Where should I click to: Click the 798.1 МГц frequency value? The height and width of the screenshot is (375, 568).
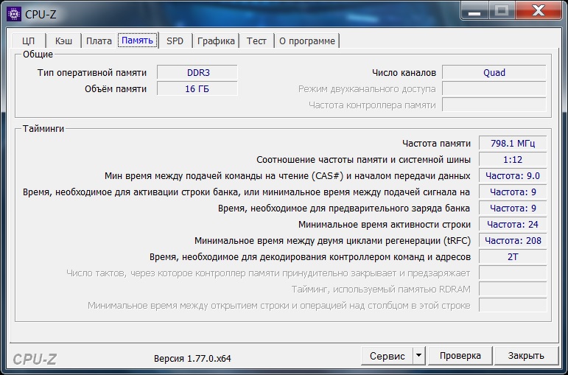(x=513, y=143)
